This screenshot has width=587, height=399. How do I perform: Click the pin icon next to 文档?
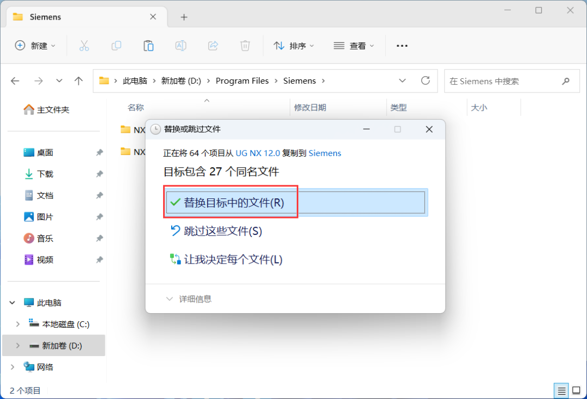click(99, 195)
